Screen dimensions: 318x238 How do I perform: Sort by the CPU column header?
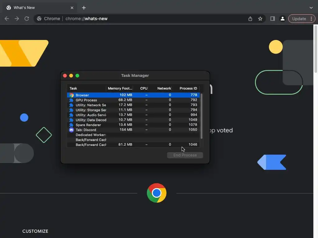pyautogui.click(x=141, y=88)
